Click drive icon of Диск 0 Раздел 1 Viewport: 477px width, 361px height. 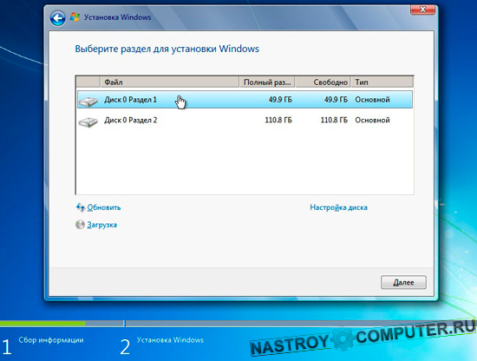click(88, 102)
